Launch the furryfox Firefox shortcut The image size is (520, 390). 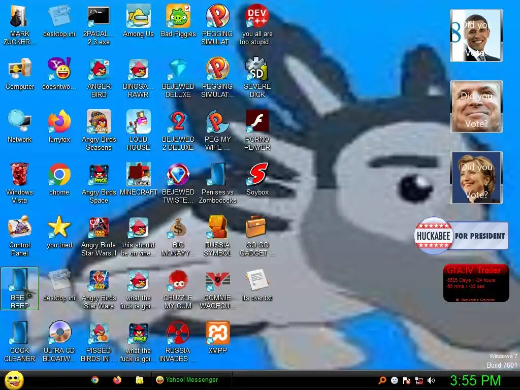click(x=59, y=126)
